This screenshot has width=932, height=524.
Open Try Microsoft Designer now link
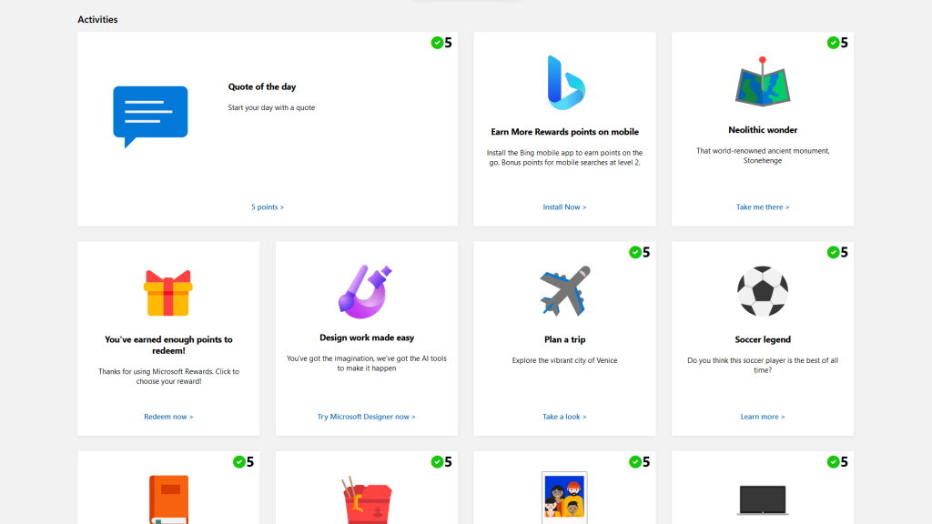(365, 416)
